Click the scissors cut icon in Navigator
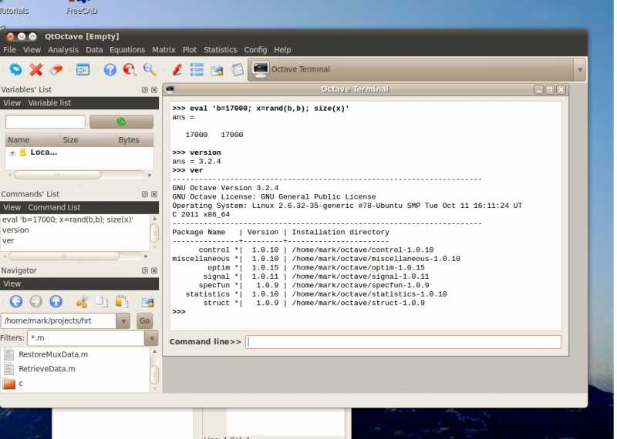The width and height of the screenshot is (617, 439). point(82,302)
